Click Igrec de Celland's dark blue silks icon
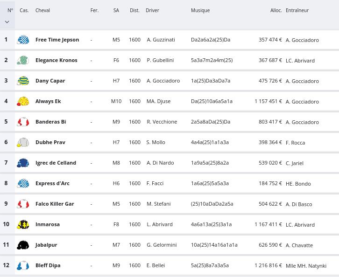 [x=23, y=163]
